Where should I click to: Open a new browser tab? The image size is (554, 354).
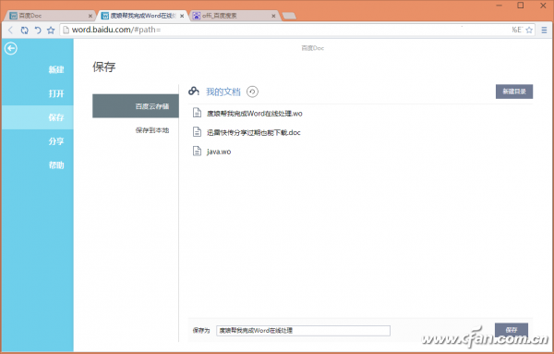click(289, 16)
